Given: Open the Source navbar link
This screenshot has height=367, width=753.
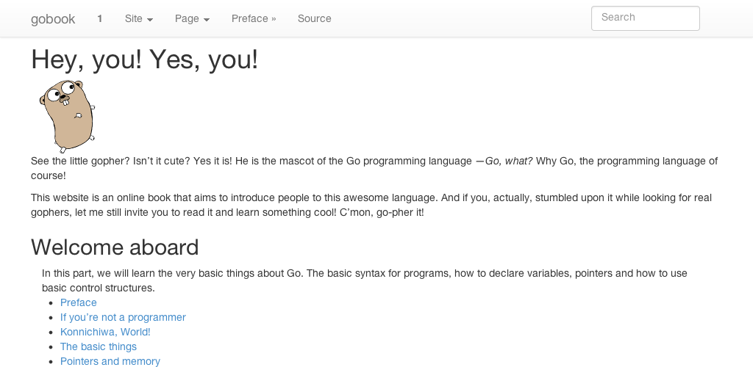Looking at the screenshot, I should pos(314,19).
